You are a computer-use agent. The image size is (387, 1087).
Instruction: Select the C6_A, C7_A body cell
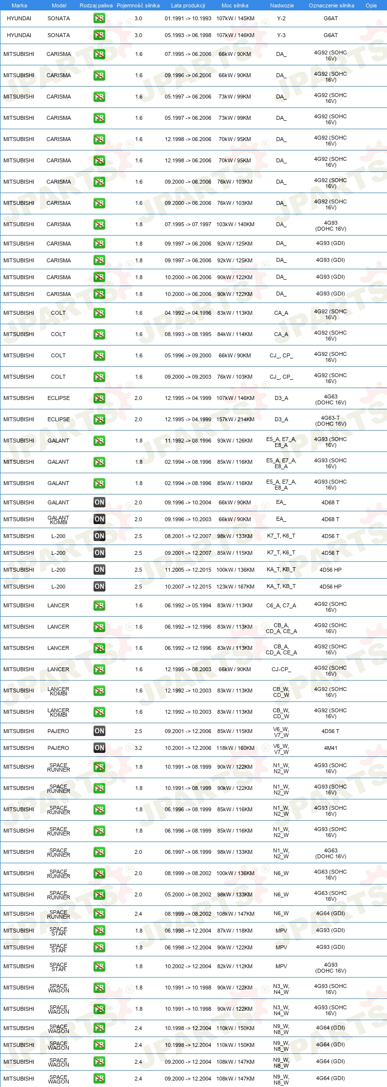(x=281, y=606)
